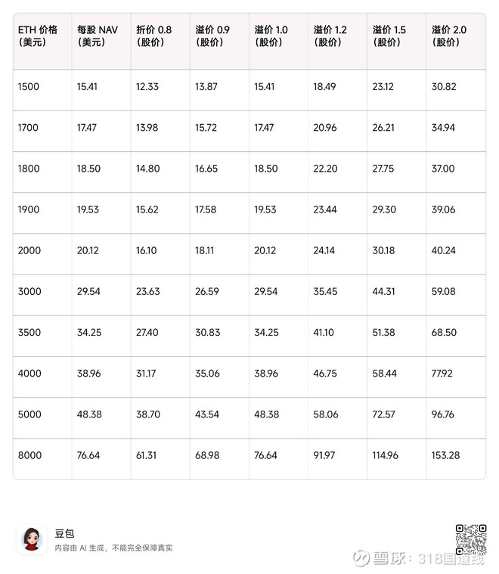Select the 溢价 0.9 column header
This screenshot has height=574, width=499.
(x=212, y=36)
